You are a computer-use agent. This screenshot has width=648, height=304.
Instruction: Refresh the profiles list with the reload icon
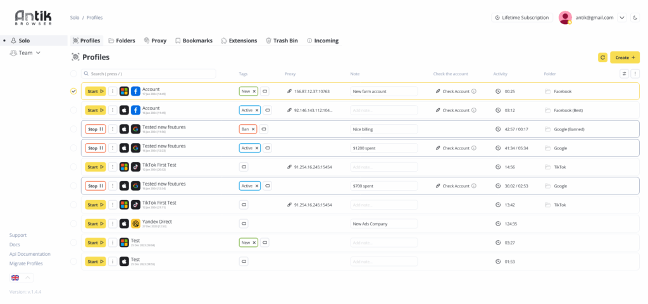pos(602,58)
